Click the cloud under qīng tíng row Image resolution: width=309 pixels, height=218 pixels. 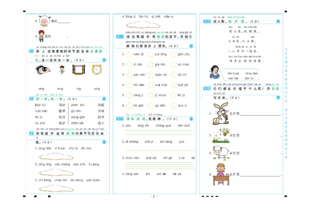click(x=56, y=173)
